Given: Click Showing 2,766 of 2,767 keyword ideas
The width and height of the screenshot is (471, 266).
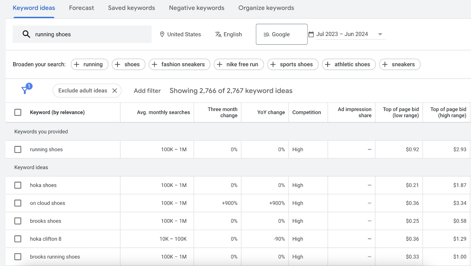Looking at the screenshot, I should (x=231, y=91).
